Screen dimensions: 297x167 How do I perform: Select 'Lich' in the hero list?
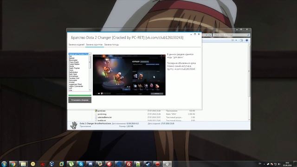(x=71, y=88)
